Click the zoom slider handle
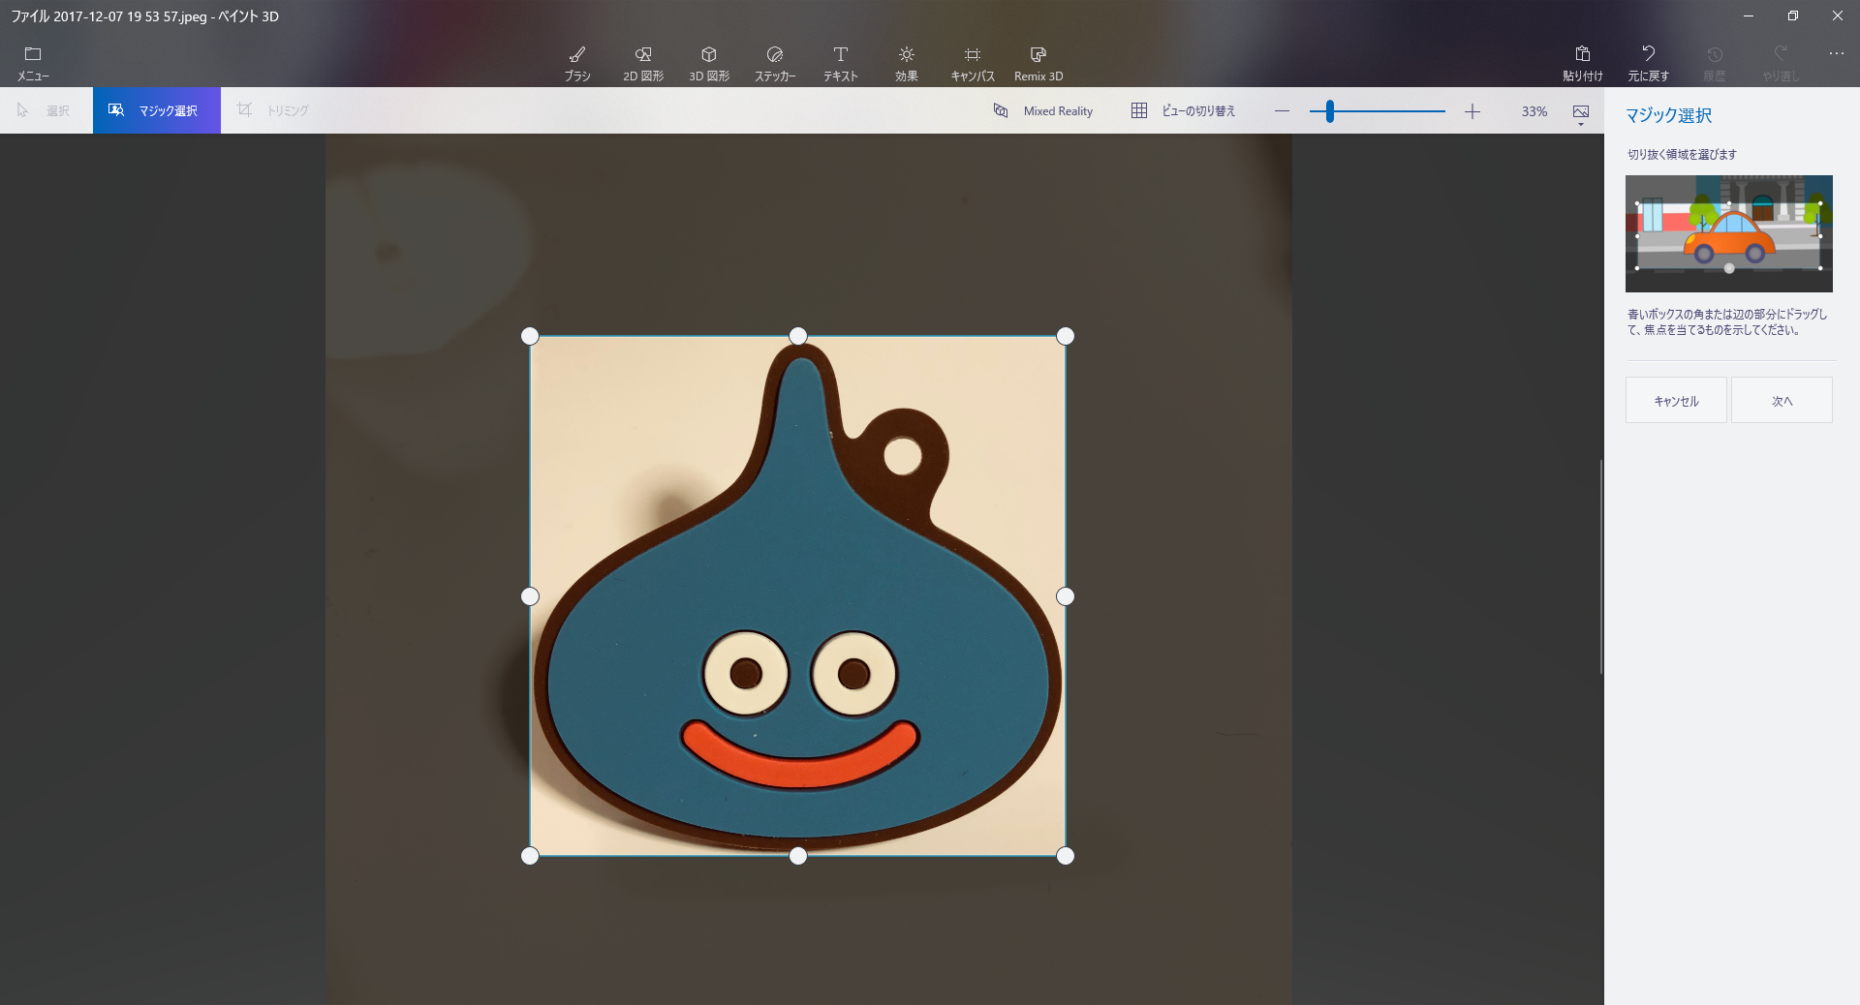The width and height of the screenshot is (1860, 1005). [1330, 111]
